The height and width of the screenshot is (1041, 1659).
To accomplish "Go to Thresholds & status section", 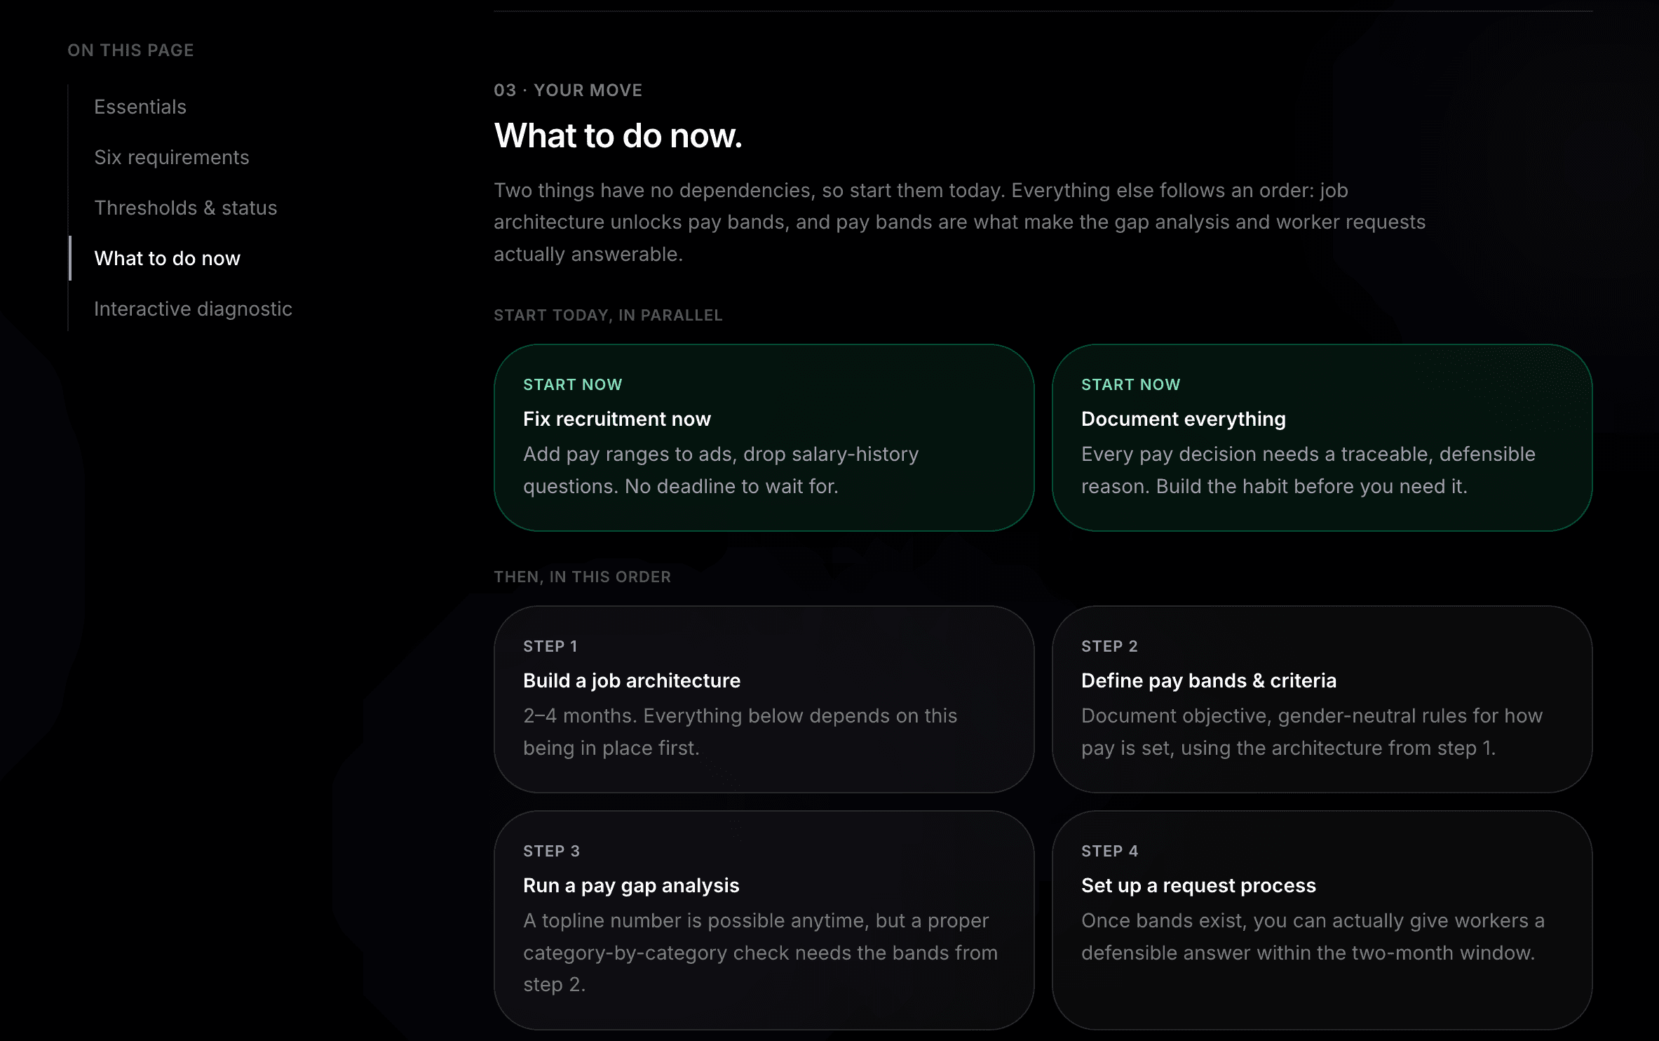I will (186, 208).
